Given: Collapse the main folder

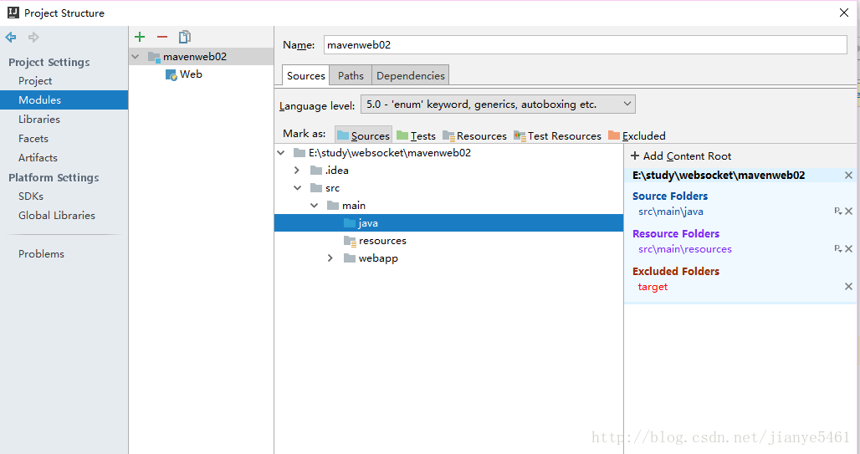Looking at the screenshot, I should click(x=315, y=206).
